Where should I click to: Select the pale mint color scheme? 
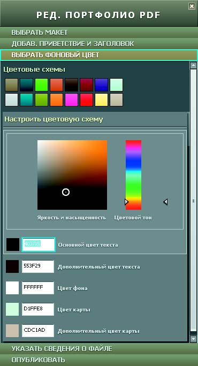pos(116,85)
